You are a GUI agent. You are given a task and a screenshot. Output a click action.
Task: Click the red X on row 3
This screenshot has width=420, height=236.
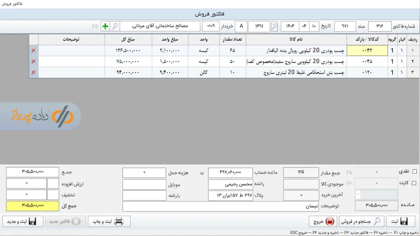point(33,72)
